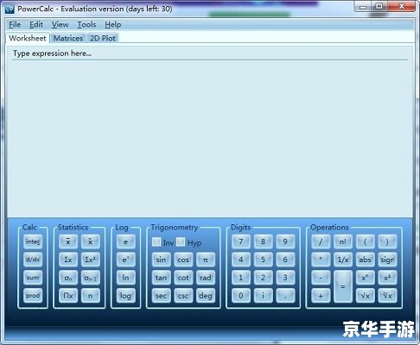Click the x to the n power button
Screen dimensions: 420x345
(x=365, y=278)
